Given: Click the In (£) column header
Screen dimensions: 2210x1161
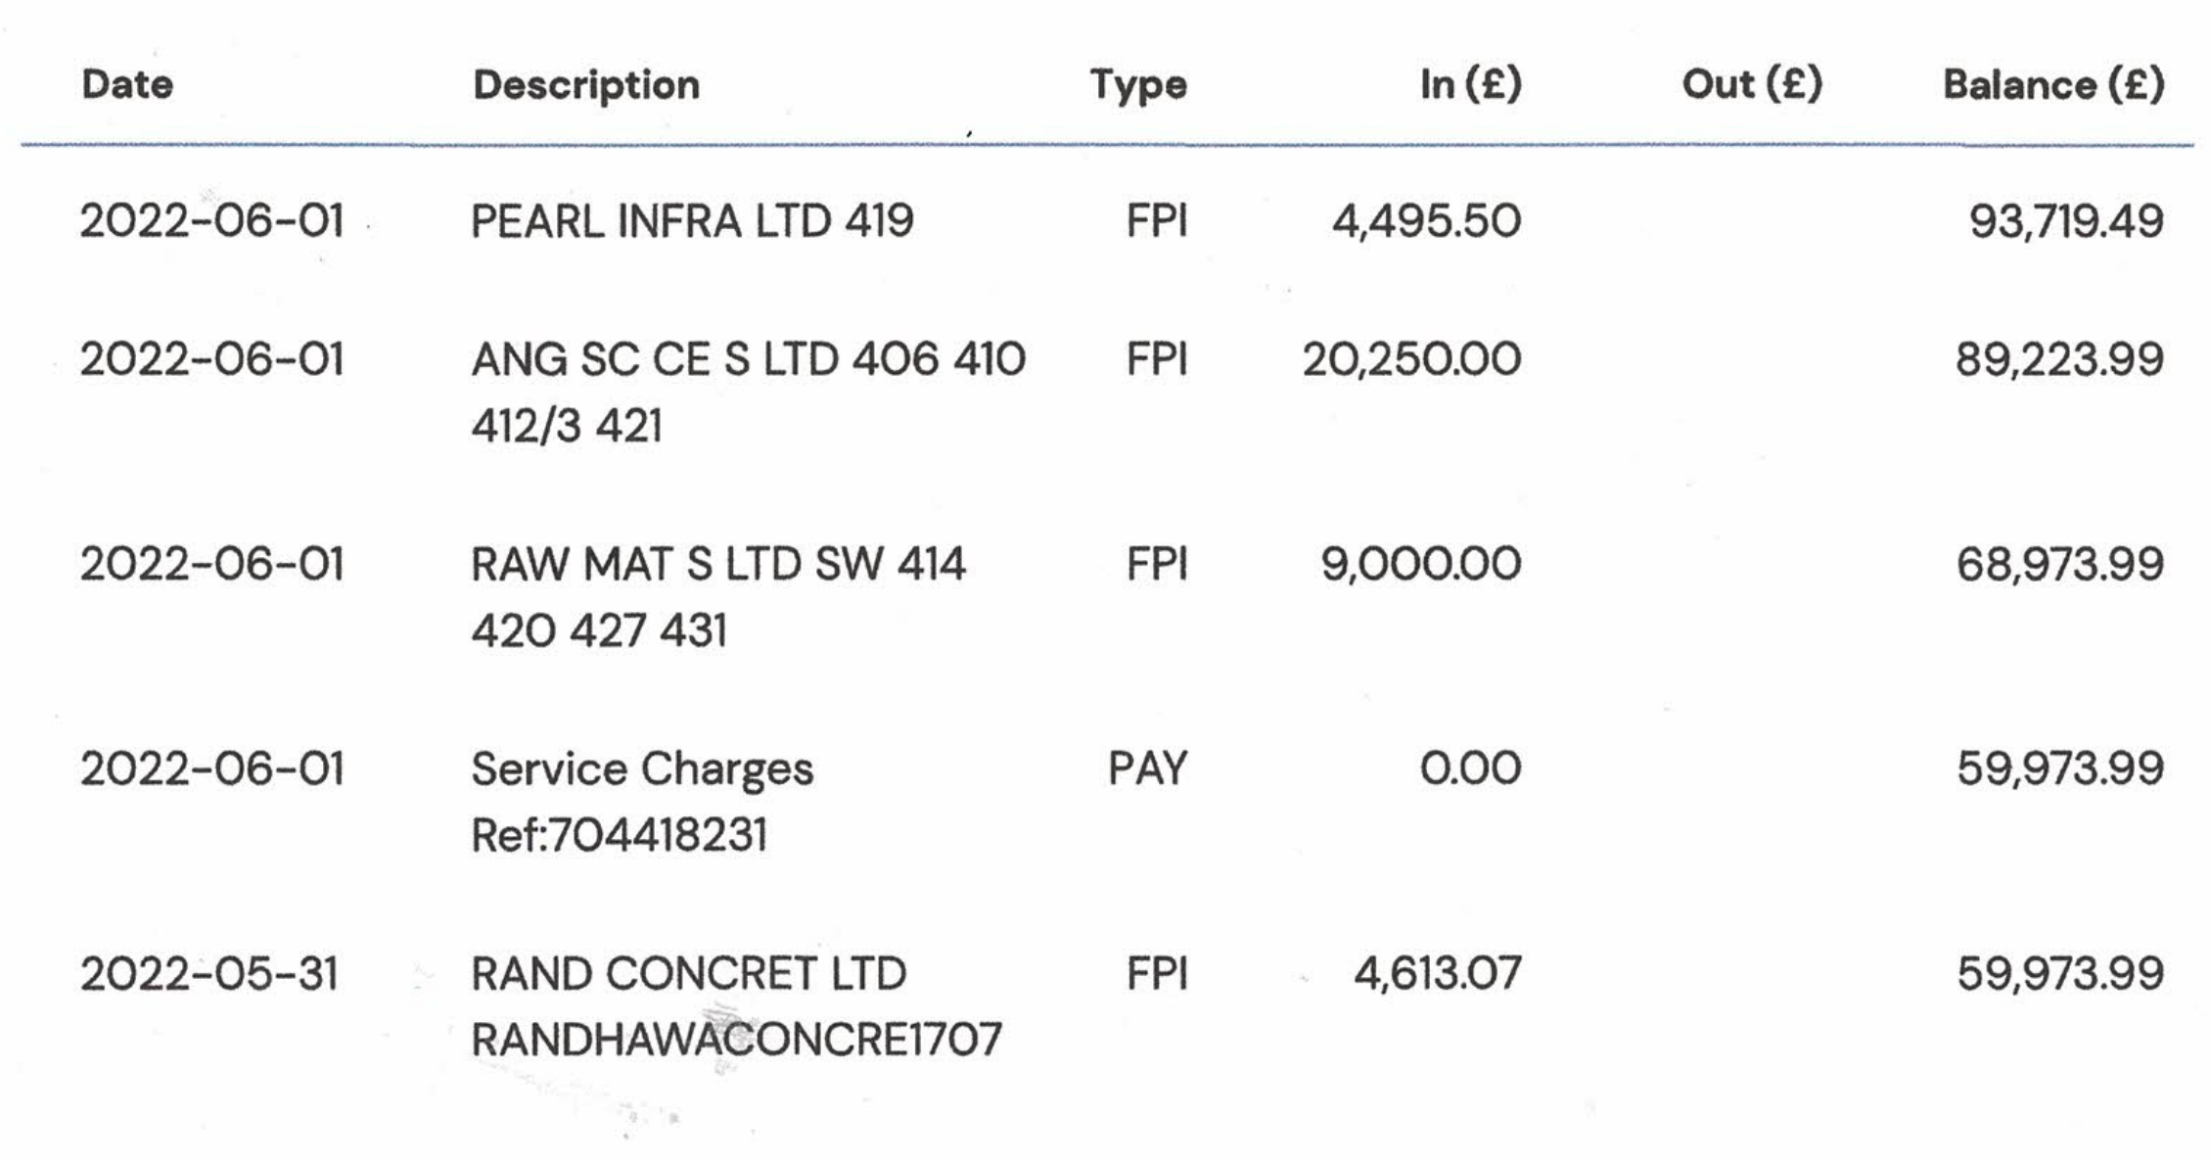Looking at the screenshot, I should (x=1470, y=85).
